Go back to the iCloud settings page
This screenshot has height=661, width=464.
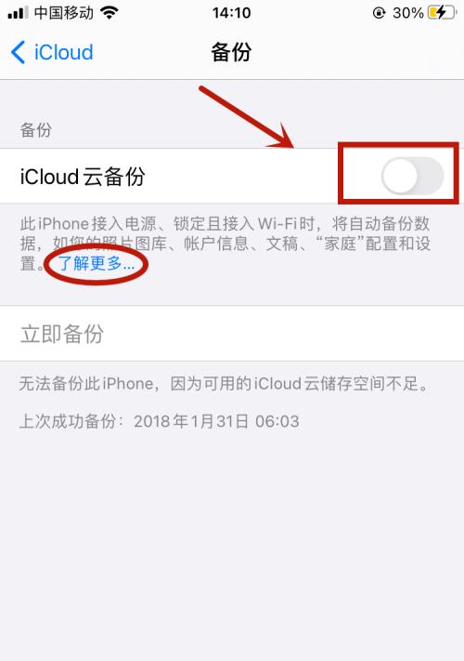[x=52, y=52]
